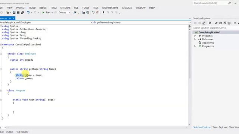Select the ConsoleApplication1 project node

(x=209, y=32)
